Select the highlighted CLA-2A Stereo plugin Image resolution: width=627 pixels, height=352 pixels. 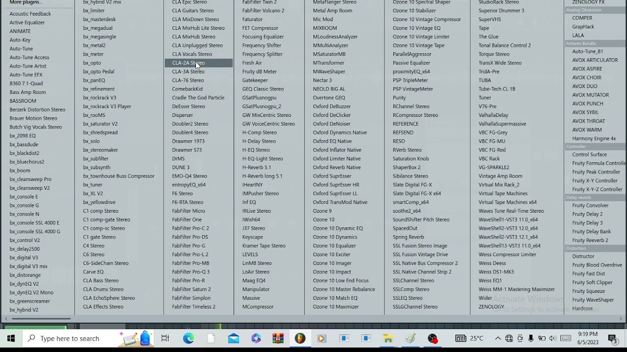198,63
